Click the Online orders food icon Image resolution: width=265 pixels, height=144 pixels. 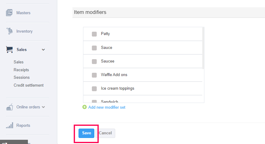point(9,107)
